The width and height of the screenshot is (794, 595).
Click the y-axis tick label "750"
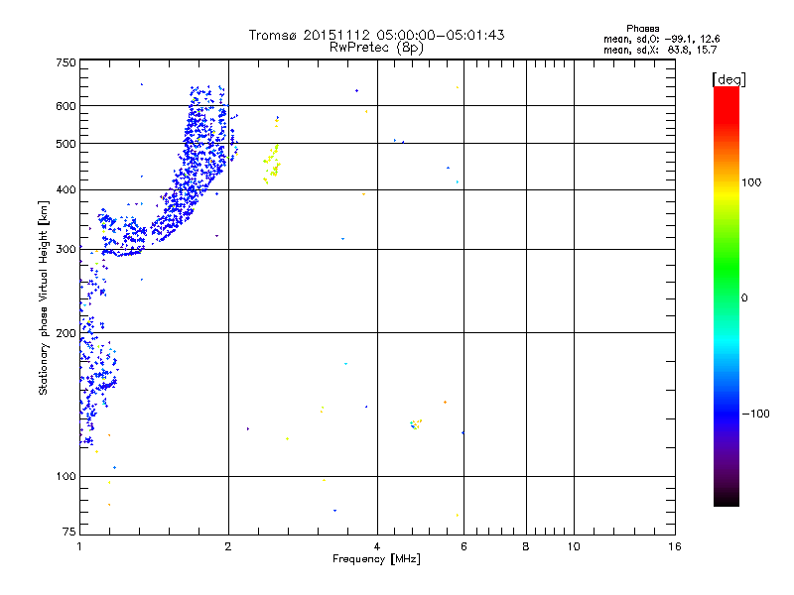pos(66,62)
